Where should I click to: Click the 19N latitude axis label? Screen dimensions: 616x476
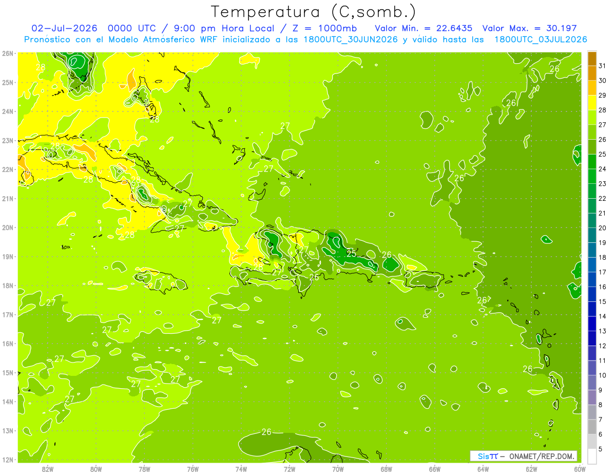[8, 257]
